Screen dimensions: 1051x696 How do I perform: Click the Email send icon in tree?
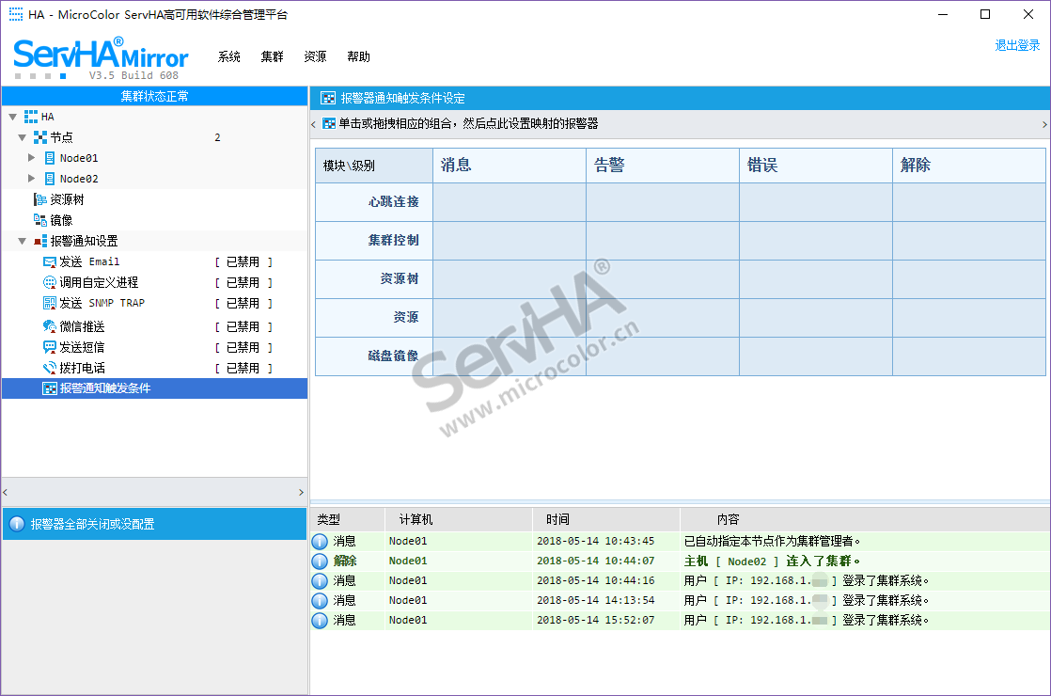(x=50, y=261)
